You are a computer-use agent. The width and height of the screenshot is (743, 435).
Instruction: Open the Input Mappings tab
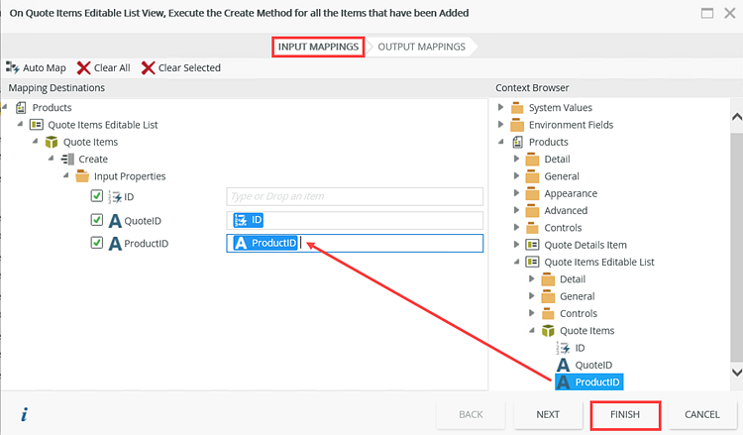(317, 47)
